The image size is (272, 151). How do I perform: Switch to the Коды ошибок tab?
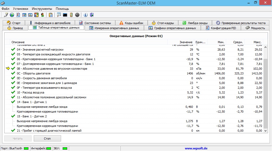pyautogui.click(x=131, y=23)
